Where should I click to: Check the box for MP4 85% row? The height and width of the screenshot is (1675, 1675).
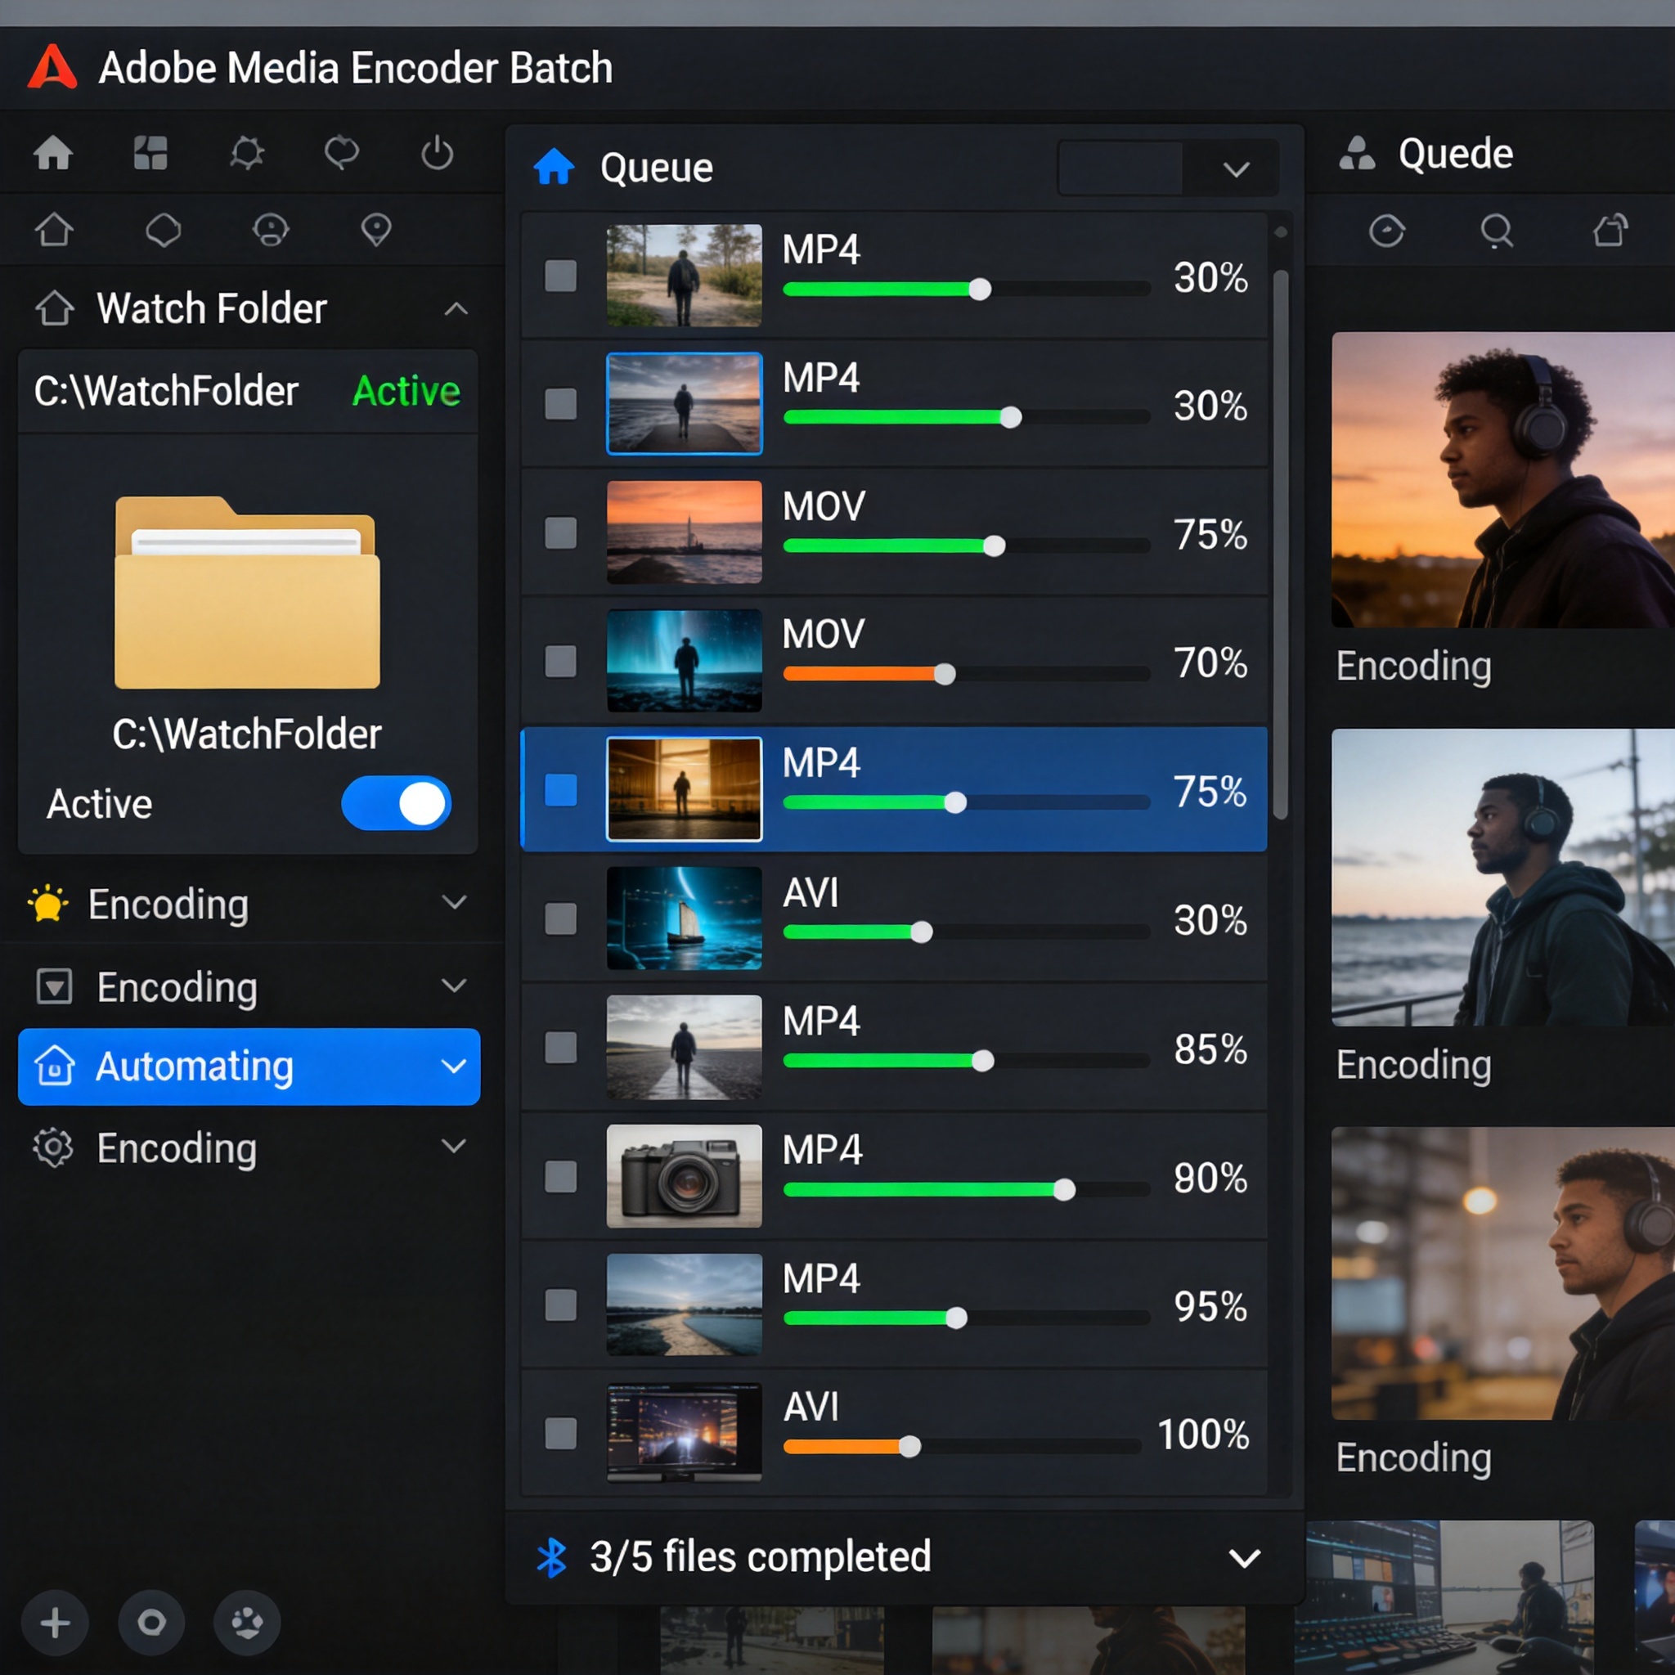click(560, 1048)
